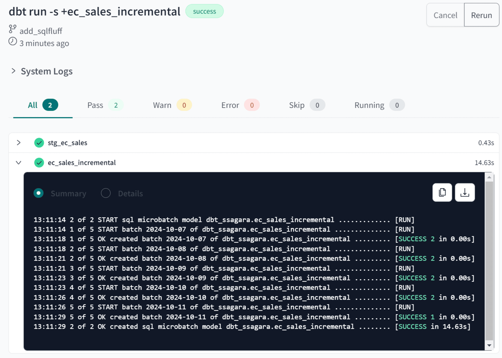Expand the stg_ec_sales row
Viewport: 502px width, 358px height.
coord(19,143)
